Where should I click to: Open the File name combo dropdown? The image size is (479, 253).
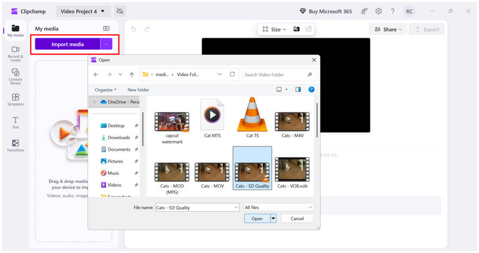[236, 208]
